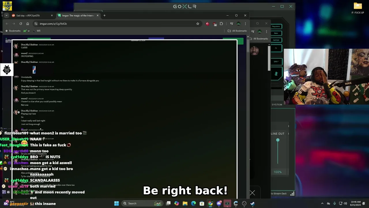This screenshot has height=208, width=369.
Task: Go to the browser home page
Action: click(28, 24)
